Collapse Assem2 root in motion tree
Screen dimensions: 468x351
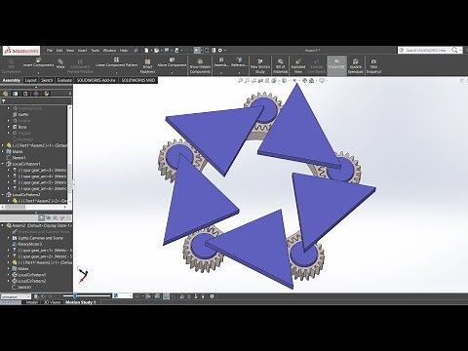click(3, 225)
